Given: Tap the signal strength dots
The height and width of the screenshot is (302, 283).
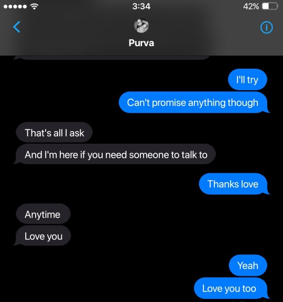Looking at the screenshot, I should tap(15, 6).
